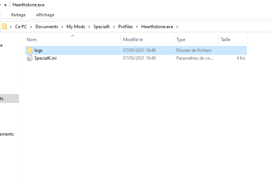Screen dimensions: 271x186
Task: Sort by the Type column header
Action: [181, 39]
